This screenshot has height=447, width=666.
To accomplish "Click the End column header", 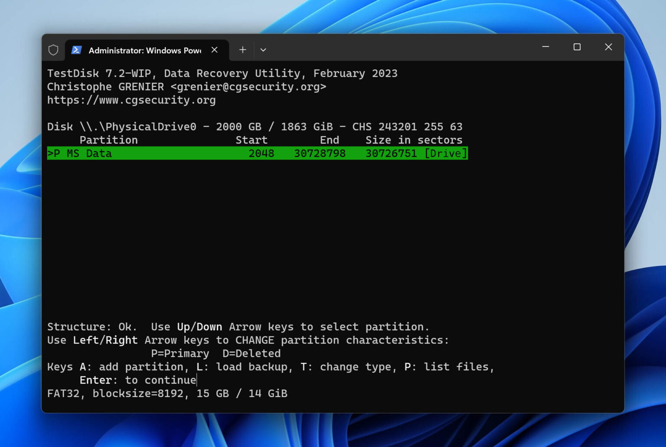I will pyautogui.click(x=330, y=140).
